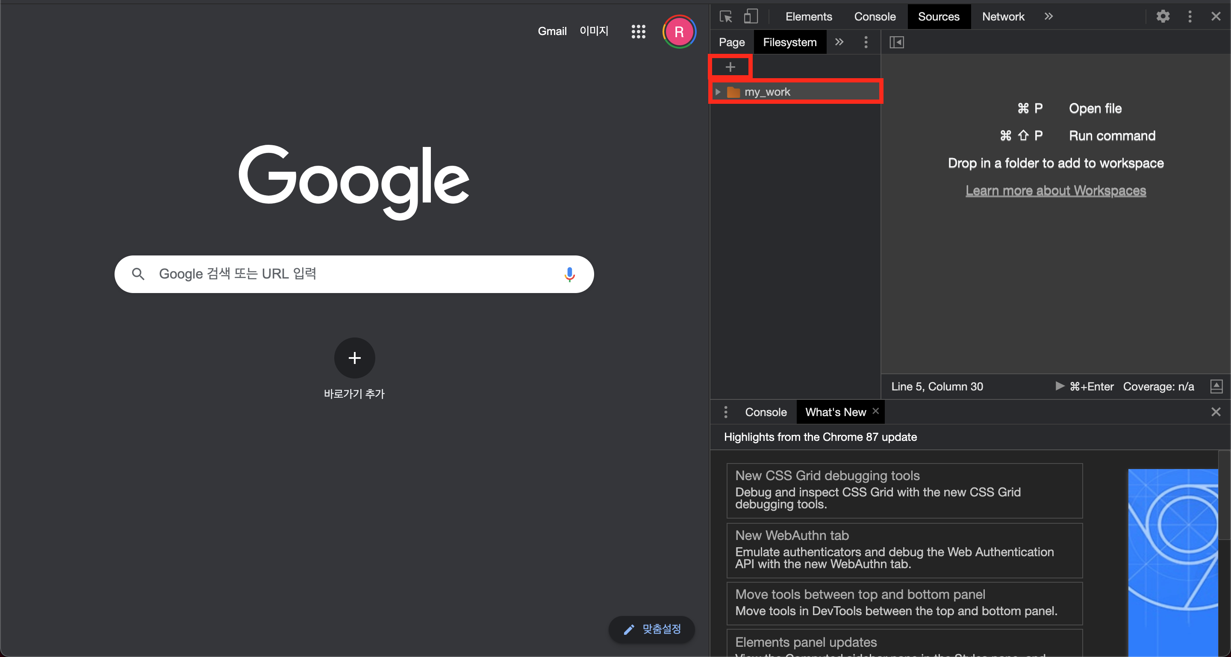Image resolution: width=1231 pixels, height=657 pixels.
Task: Switch to the drawer Console tab
Action: 766,412
